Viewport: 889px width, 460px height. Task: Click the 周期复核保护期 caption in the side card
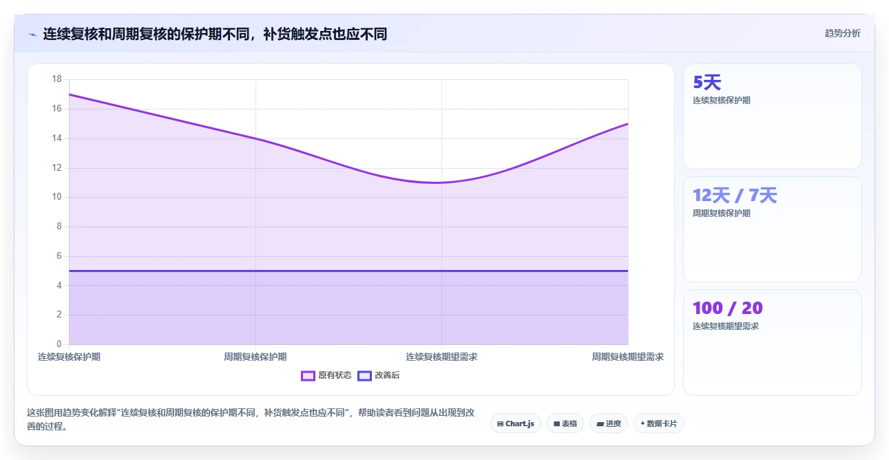[722, 213]
